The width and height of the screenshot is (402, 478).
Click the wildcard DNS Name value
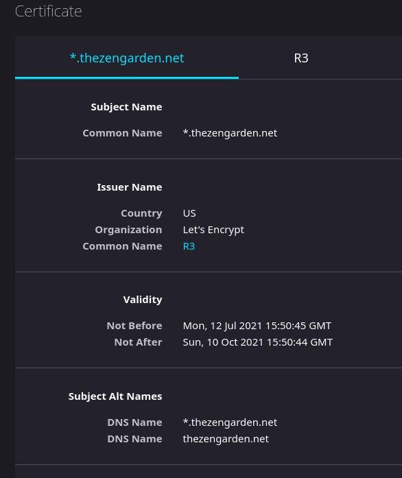tap(230, 422)
